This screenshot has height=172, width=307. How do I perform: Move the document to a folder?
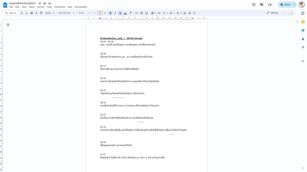coord(45,3)
